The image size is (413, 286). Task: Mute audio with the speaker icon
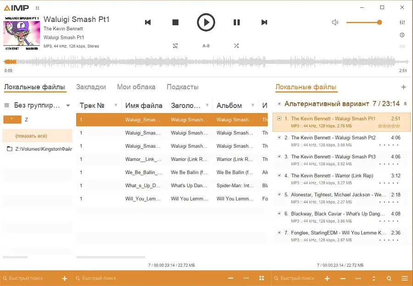tap(335, 23)
